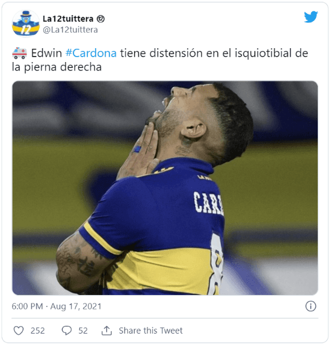This screenshot has width=331, height=345.
Task: Like the tweet with heart icon
Action: click(x=19, y=331)
